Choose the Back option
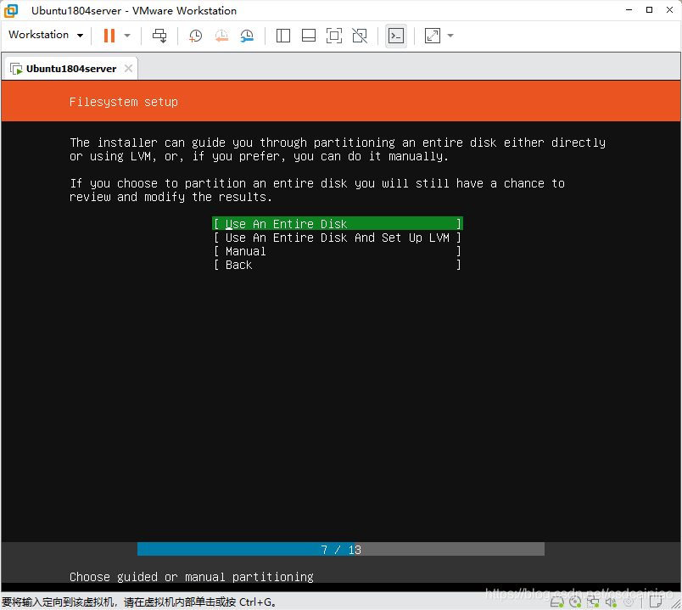The image size is (682, 610). (x=338, y=265)
